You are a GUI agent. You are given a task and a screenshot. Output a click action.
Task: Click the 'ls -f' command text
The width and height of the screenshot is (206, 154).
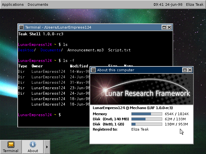click(69, 61)
